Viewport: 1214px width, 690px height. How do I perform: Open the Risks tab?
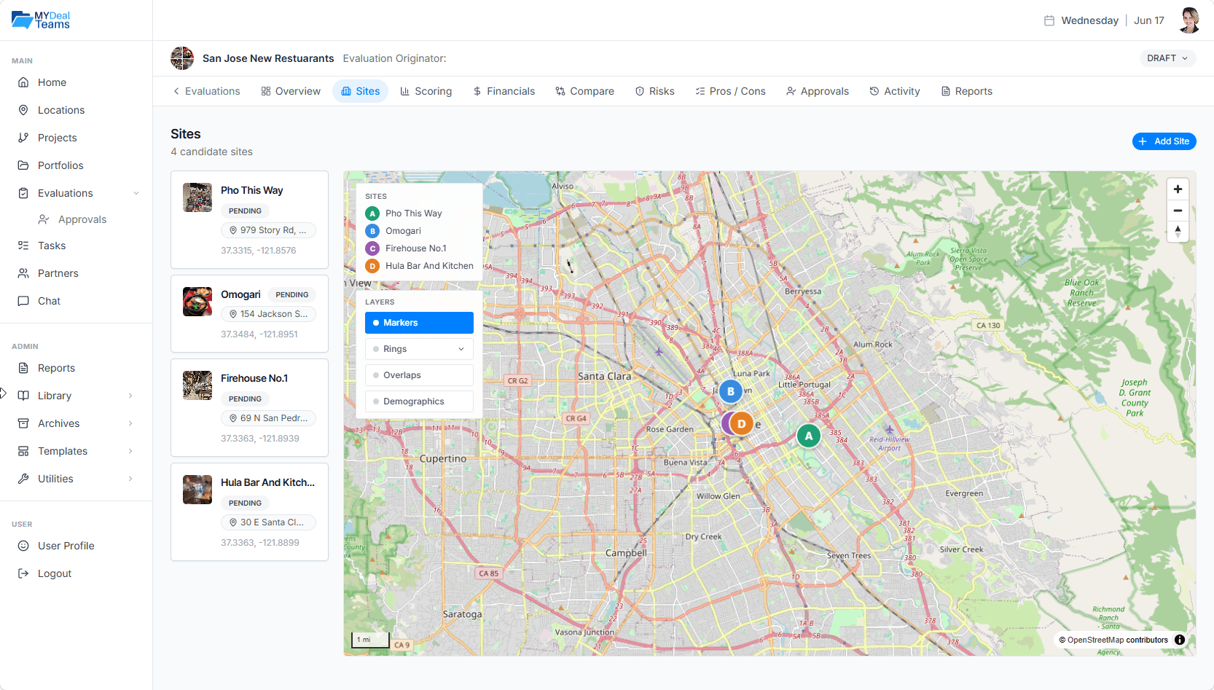click(654, 91)
